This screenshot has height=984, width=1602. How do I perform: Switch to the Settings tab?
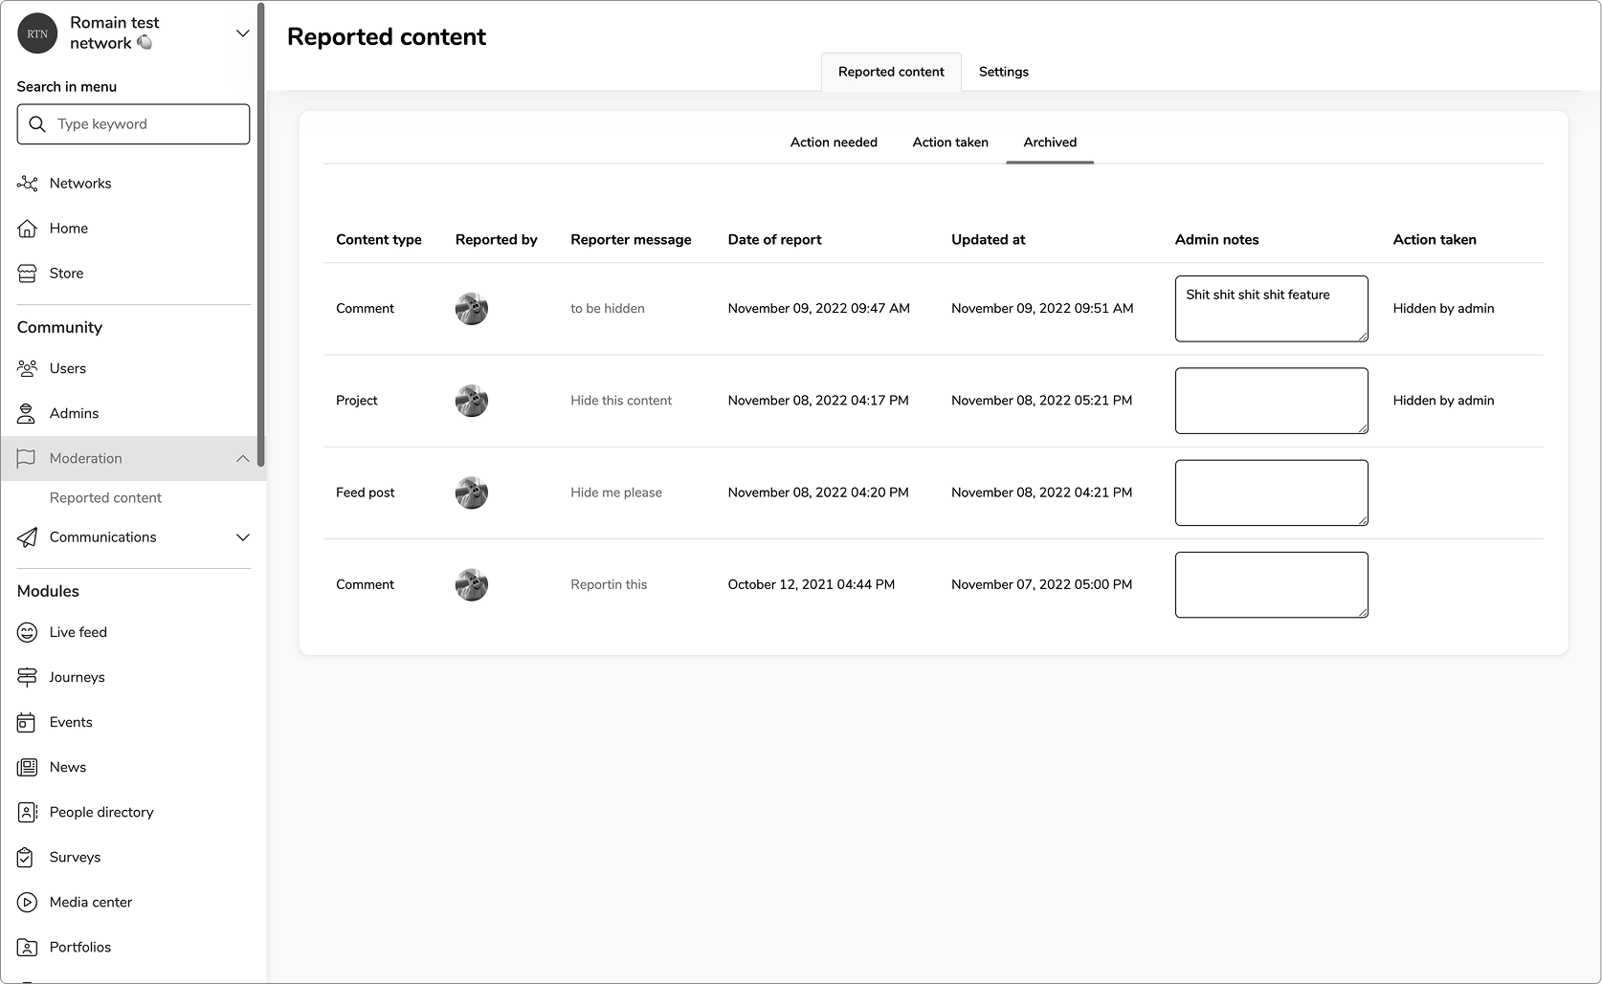(1002, 72)
